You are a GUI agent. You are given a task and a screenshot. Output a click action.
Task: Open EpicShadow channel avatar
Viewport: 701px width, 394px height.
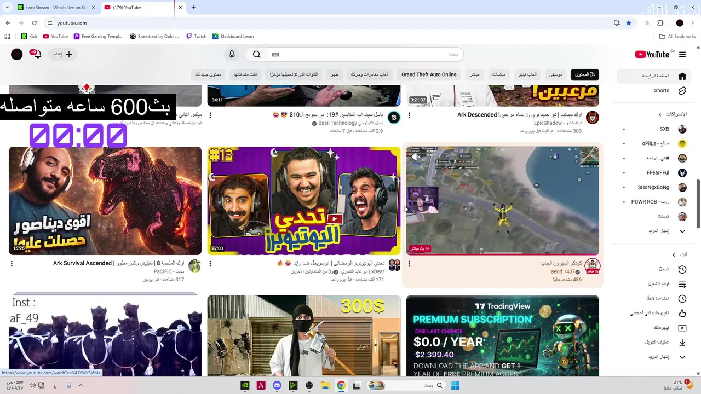[592, 118]
